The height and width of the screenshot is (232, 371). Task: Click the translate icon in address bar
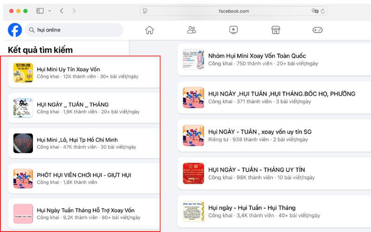tap(315, 11)
